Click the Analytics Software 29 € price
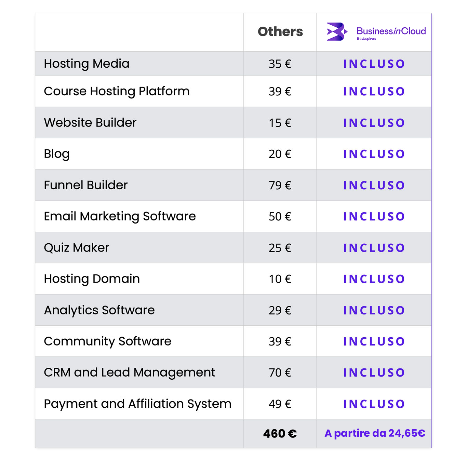Screen dimensions: 467x461 point(280,310)
